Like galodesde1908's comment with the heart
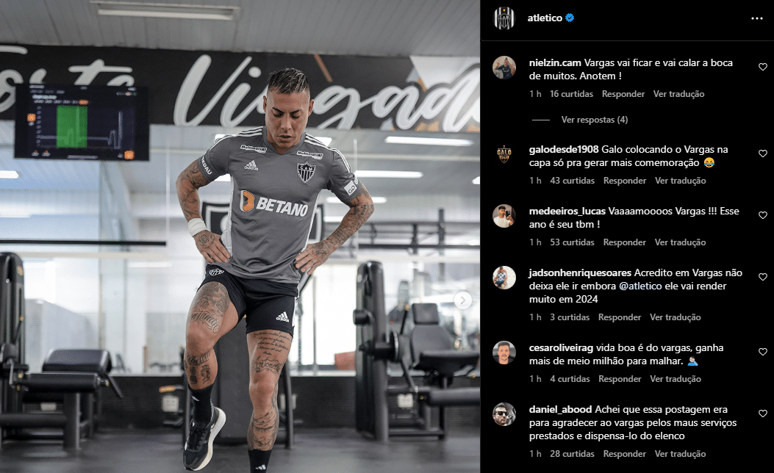 pos(763,154)
